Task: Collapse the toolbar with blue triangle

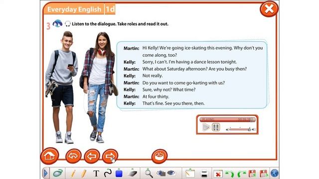Action: [45, 174]
